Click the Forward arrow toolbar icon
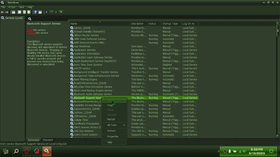280x157 pixels. [x=7, y=12]
